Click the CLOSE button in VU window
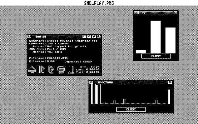This screenshot has width=198, height=124. click(x=156, y=56)
